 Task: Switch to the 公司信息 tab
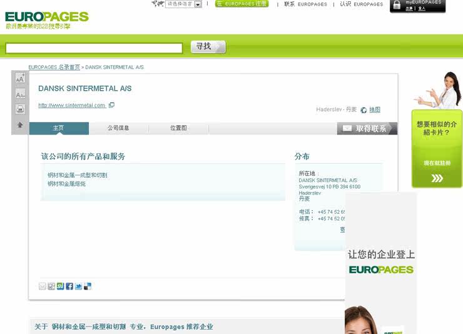[x=118, y=128]
